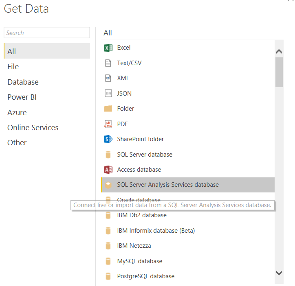295x286 pixels.
Task: Click the connector list scrollbar thumb
Action: (279, 72)
